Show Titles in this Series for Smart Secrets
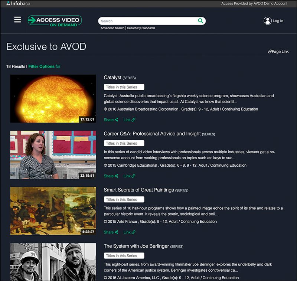297x281 pixels. click(x=124, y=199)
